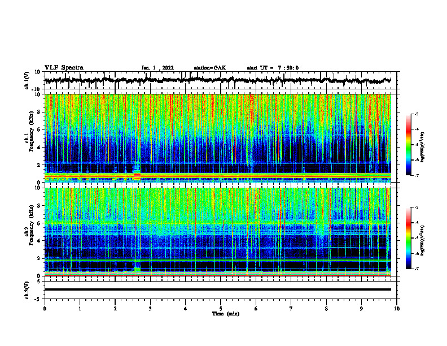The height and width of the screenshot is (346, 447).
Task: Click the "4" kHz tick on ch.2 spectrogram axis
Action: [x=40, y=241]
